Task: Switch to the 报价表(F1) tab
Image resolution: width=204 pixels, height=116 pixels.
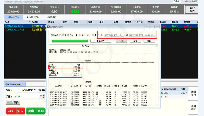Action: pyautogui.click(x=14, y=17)
